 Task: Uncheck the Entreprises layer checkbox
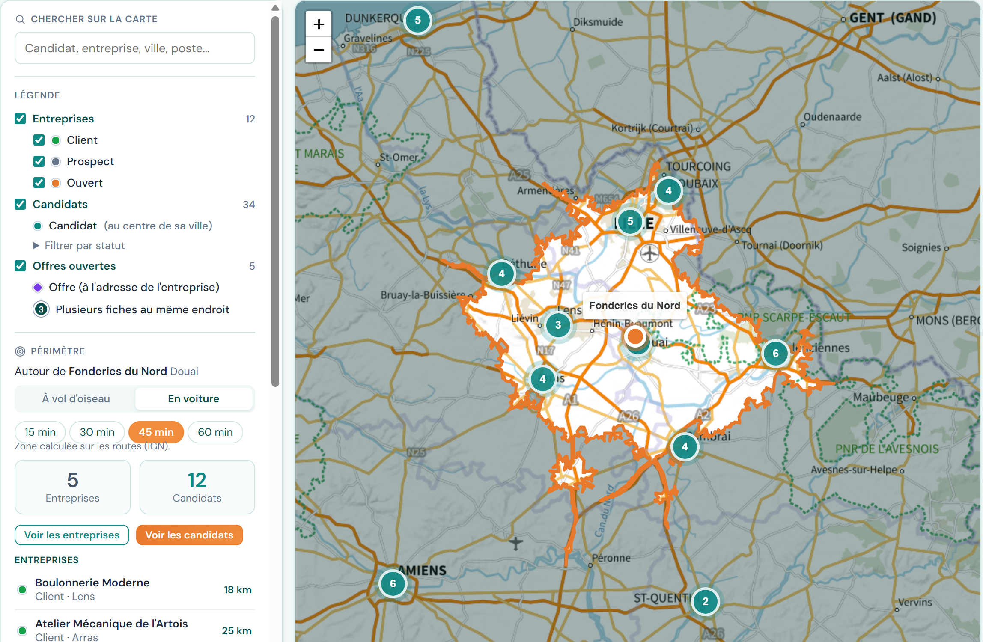[20, 119]
